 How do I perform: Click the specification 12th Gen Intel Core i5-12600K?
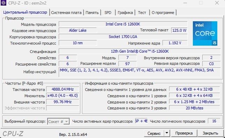pos(139,51)
